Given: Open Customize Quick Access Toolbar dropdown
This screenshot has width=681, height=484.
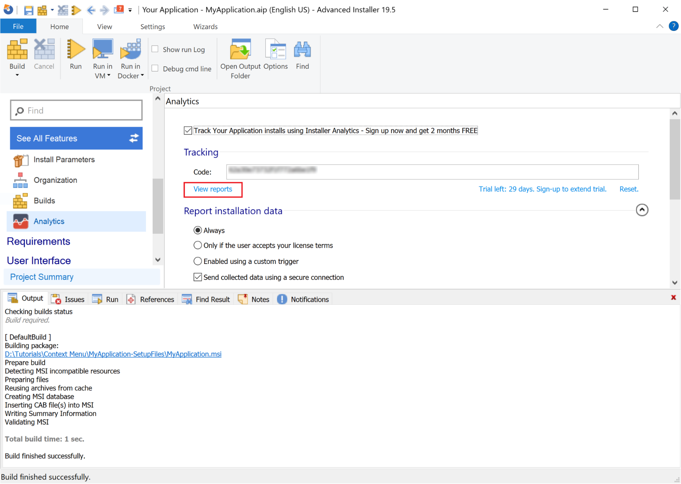Looking at the screenshot, I should click(130, 10).
